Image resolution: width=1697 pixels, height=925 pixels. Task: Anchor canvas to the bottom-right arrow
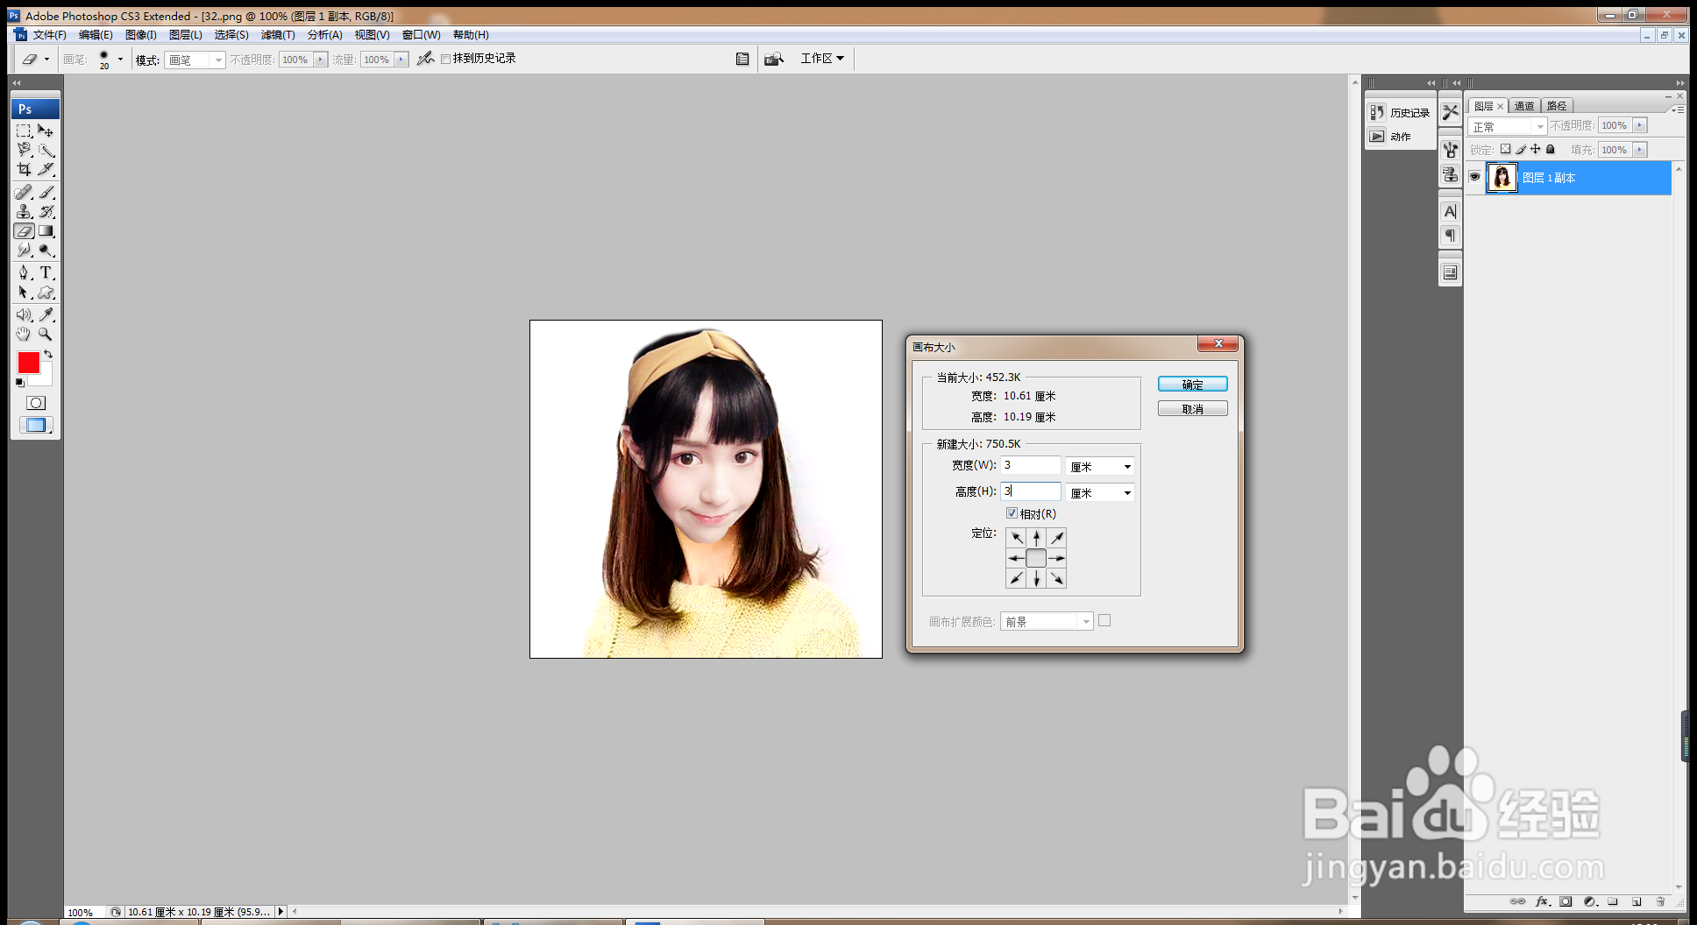tap(1057, 578)
